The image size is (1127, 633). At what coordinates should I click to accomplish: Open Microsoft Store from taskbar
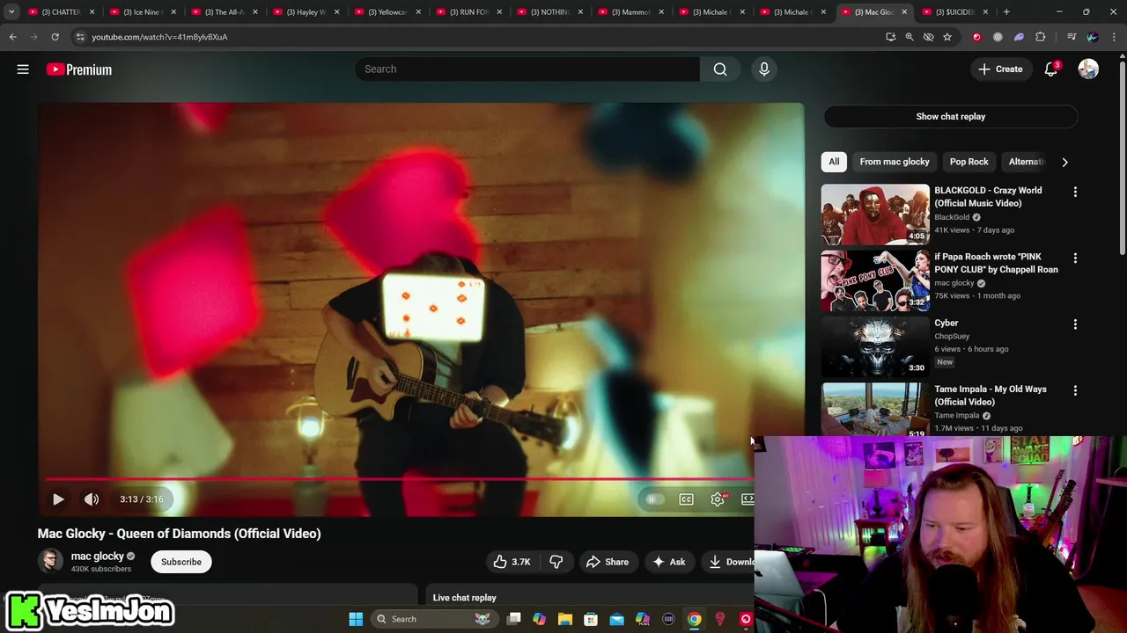(591, 619)
